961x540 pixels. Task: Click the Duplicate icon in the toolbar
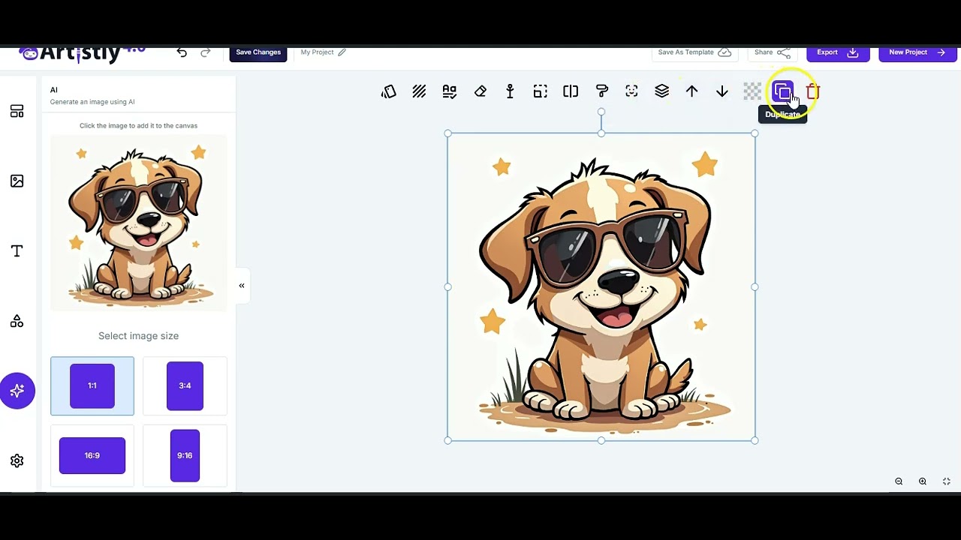click(782, 91)
